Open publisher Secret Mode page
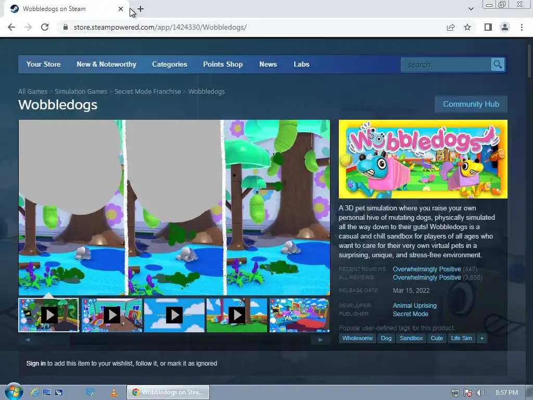 tap(411, 314)
